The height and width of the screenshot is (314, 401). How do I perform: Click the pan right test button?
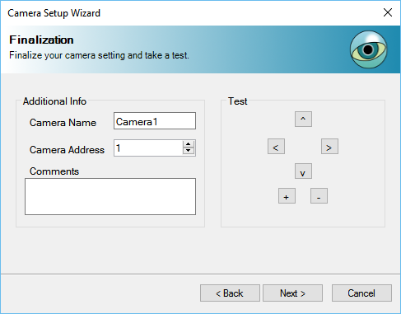tap(329, 147)
